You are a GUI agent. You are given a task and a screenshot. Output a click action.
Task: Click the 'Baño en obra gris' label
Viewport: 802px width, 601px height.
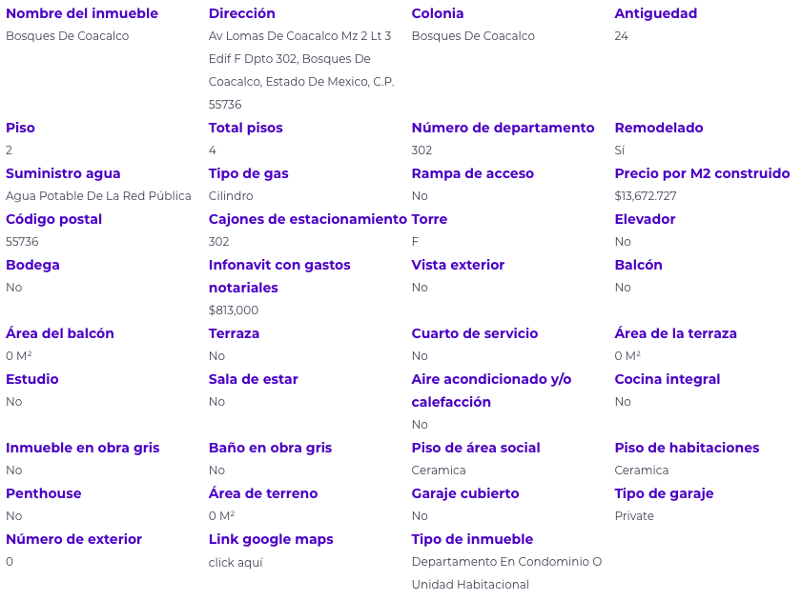pos(270,448)
